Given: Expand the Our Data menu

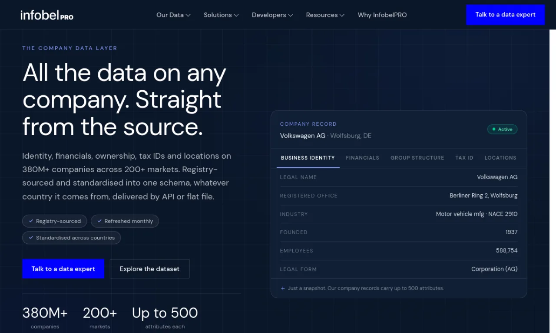Looking at the screenshot, I should [x=173, y=15].
